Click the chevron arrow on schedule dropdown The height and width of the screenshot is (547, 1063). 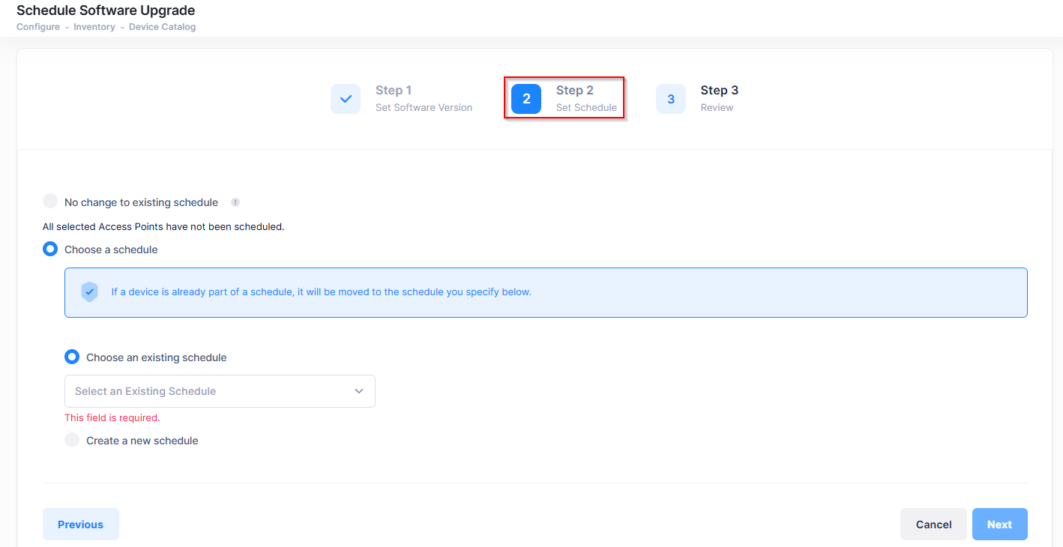359,391
